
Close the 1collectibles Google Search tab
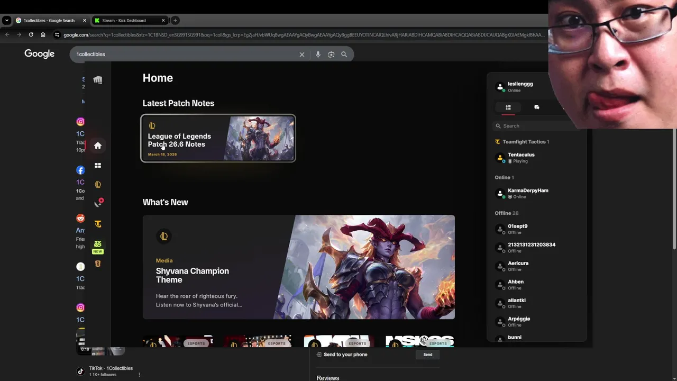pyautogui.click(x=84, y=21)
